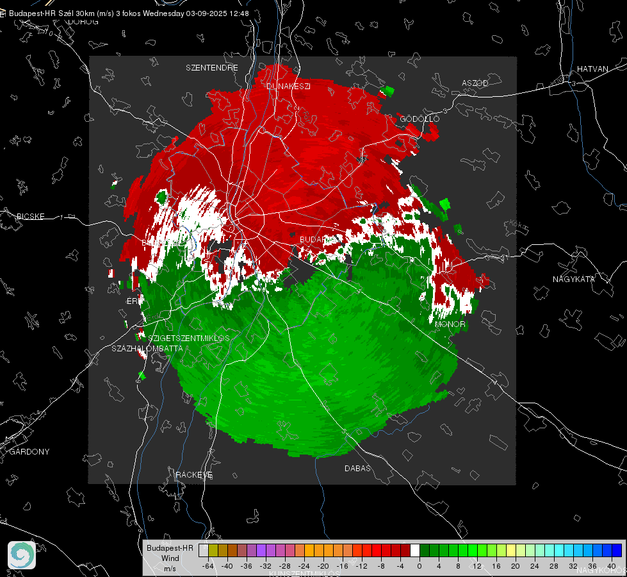Image resolution: width=627 pixels, height=577 pixels.
Task: Click the SZÁZHALOMBATTA town label
Action: (x=147, y=349)
